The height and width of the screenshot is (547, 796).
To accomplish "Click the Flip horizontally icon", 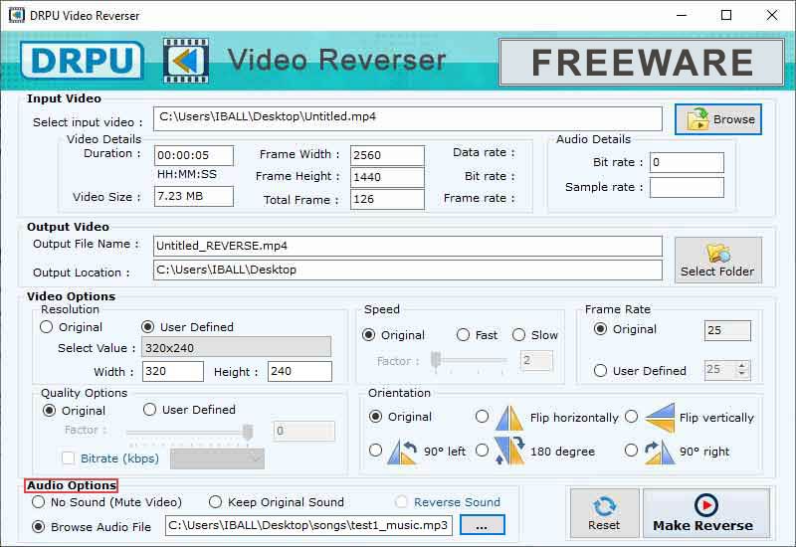I will point(509,419).
